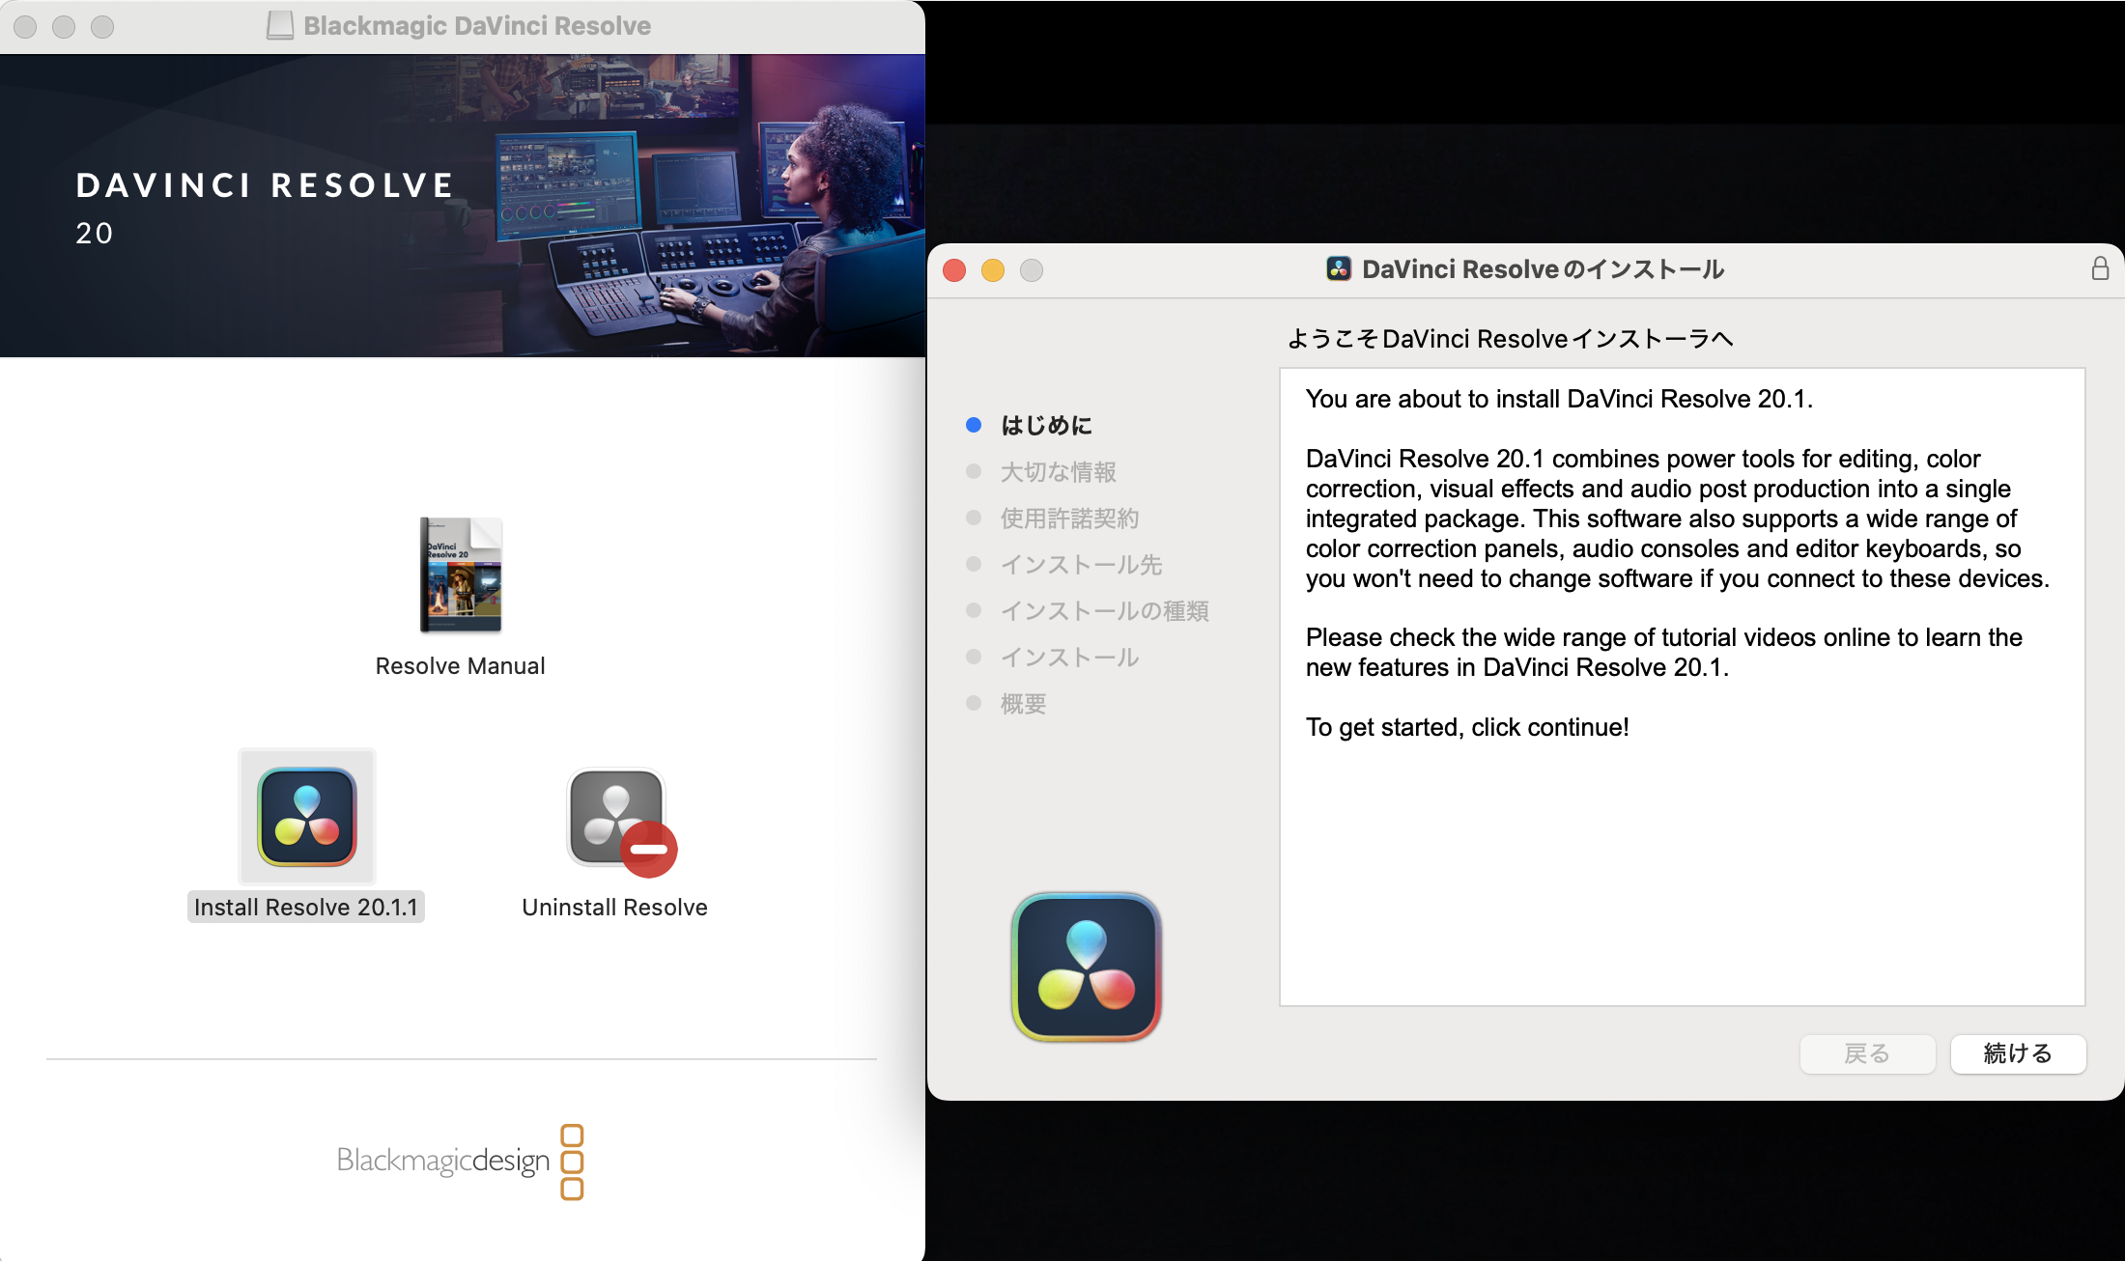2125x1261 pixels.
Task: Close the DaVinci Resolve installer window
Action: point(954,269)
